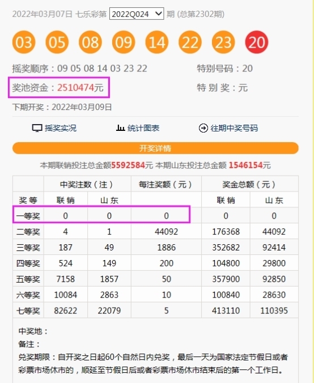
Task: Click orange ball number 09
Action: pyautogui.click(x=124, y=42)
